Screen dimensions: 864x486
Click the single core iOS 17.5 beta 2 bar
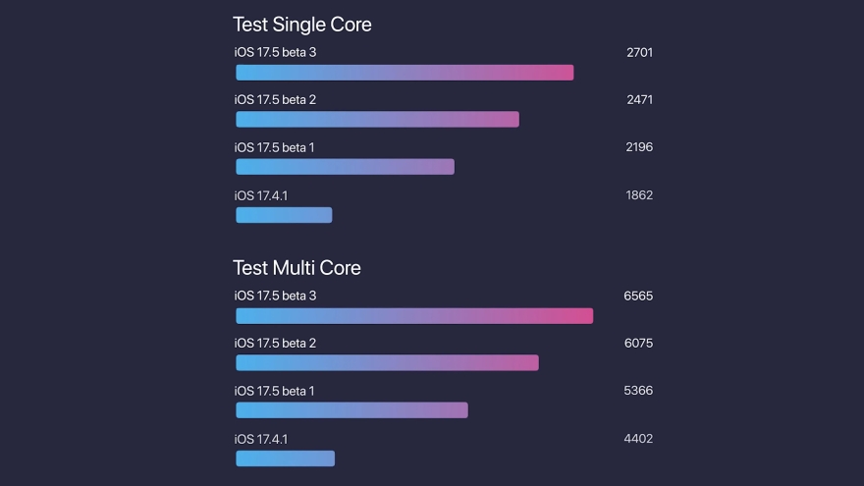coord(377,120)
